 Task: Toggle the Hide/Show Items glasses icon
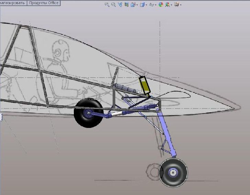click(151, 5)
